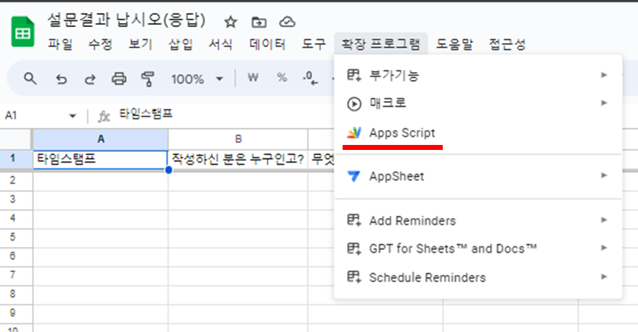Screen dimensions: 638x332
Task: Click the select-all corner box
Action: pyautogui.click(x=16, y=139)
